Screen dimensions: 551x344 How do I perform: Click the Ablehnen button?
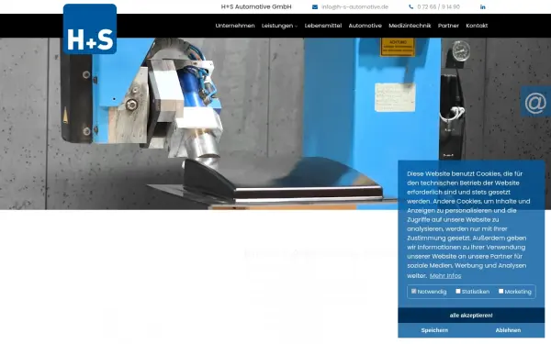508,330
